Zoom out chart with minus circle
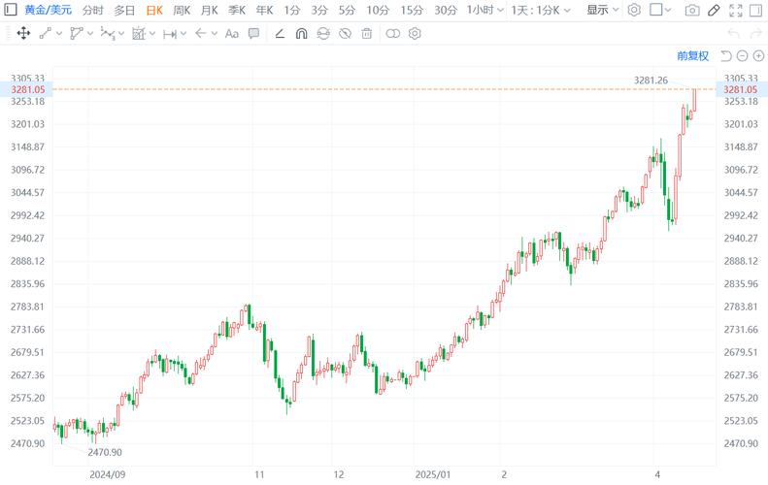768x485 pixels. point(742,56)
